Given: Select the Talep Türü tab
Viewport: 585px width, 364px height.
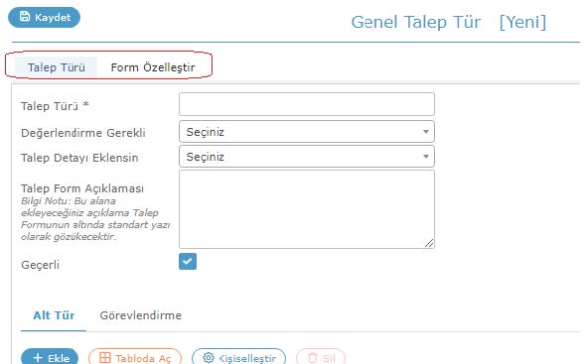Looking at the screenshot, I should click(57, 67).
